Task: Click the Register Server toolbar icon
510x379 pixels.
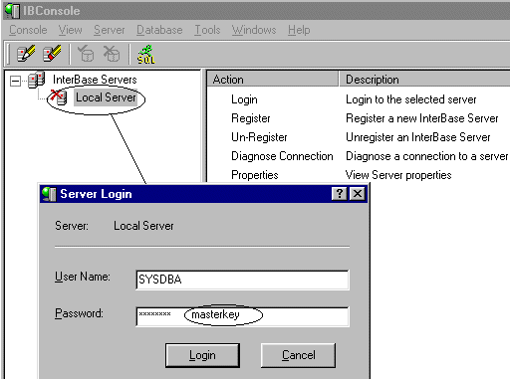Action: pyautogui.click(x=26, y=54)
